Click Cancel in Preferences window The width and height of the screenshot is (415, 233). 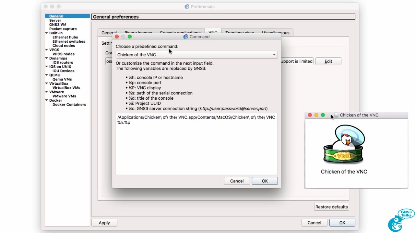click(314, 223)
